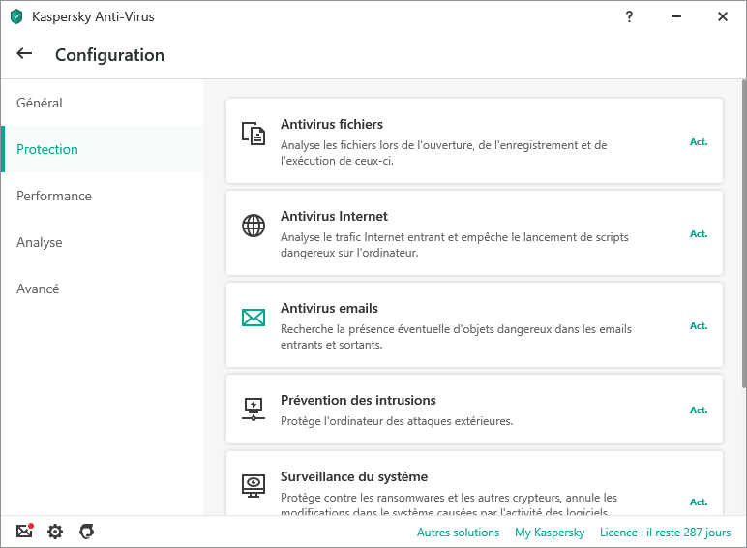Click description starting 'Analyse le trafic Internet'
This screenshot has height=548, width=747.
pos(455,245)
